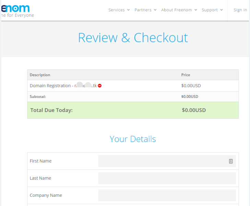The height and width of the screenshot is (206, 250).
Task: Remove the domain with the red icon
Action: (x=100, y=86)
